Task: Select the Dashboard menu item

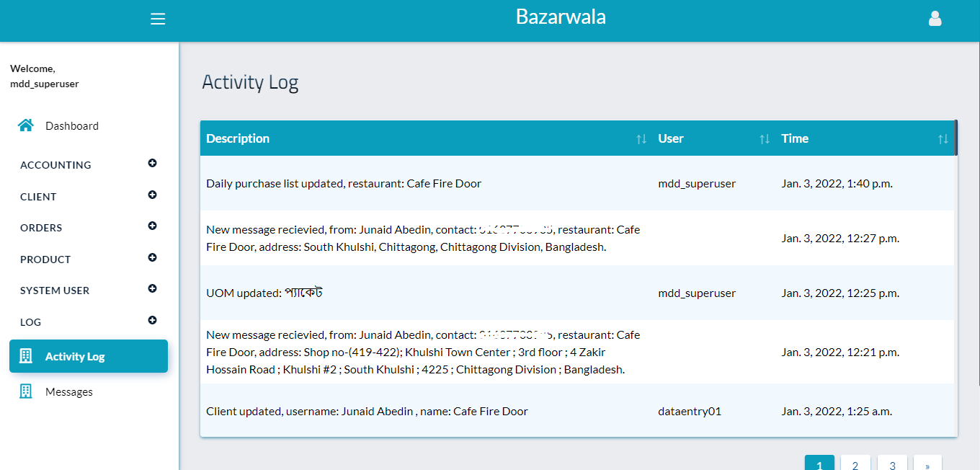Action: tap(72, 126)
